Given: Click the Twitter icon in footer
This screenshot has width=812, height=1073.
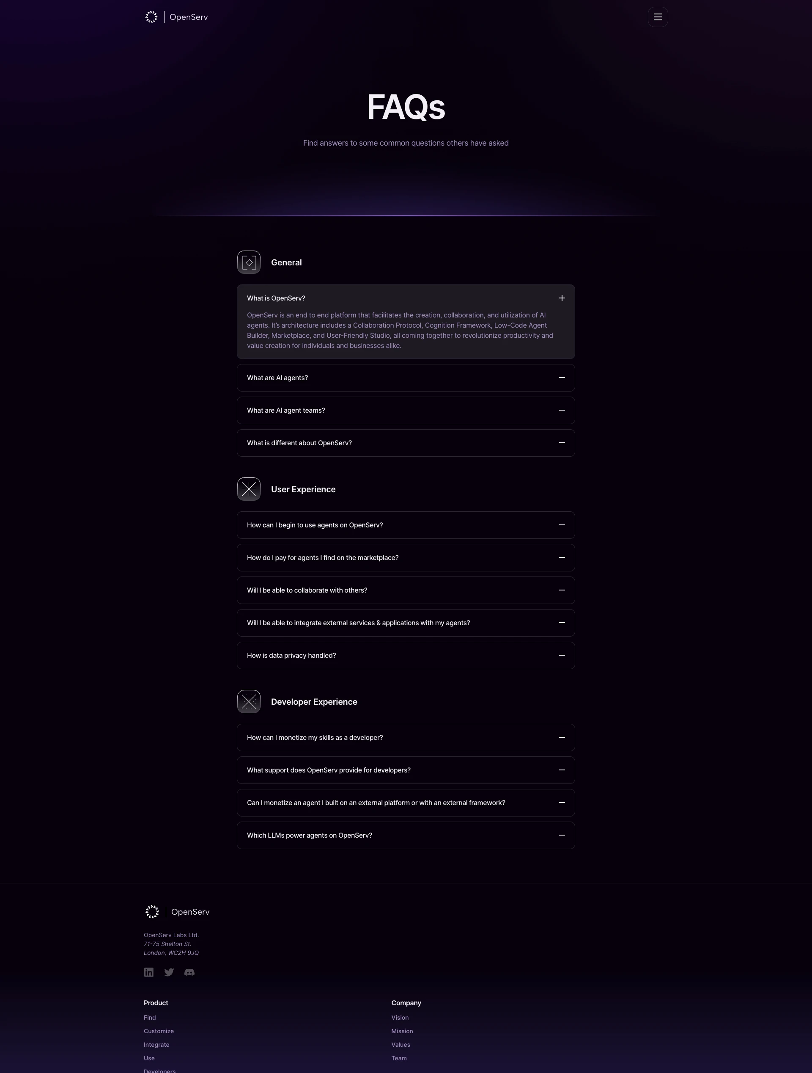Looking at the screenshot, I should pos(169,971).
